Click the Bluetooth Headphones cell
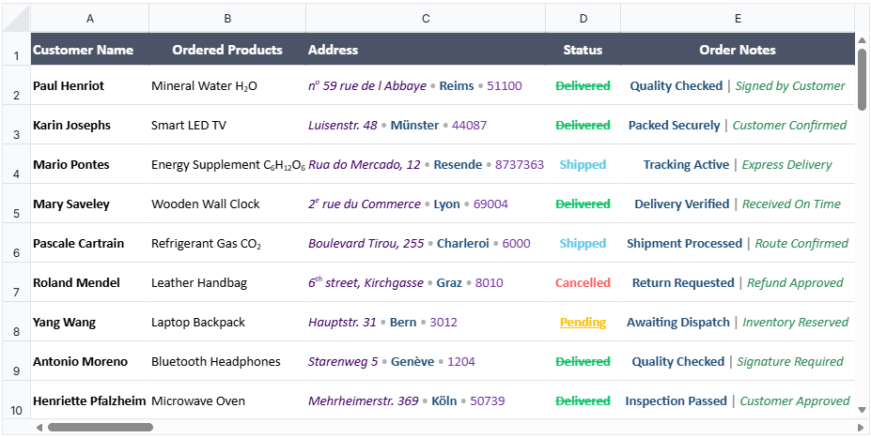The image size is (871, 438). click(x=227, y=361)
